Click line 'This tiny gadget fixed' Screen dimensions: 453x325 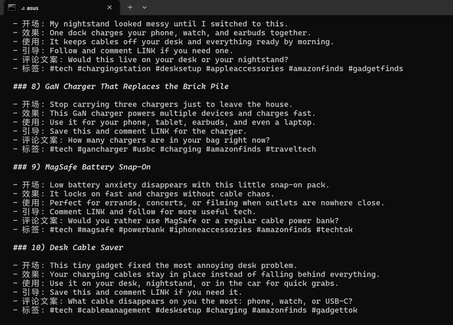click(173, 265)
